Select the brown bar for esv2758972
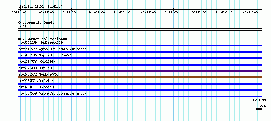The image size is (271, 121). coord(140,77)
